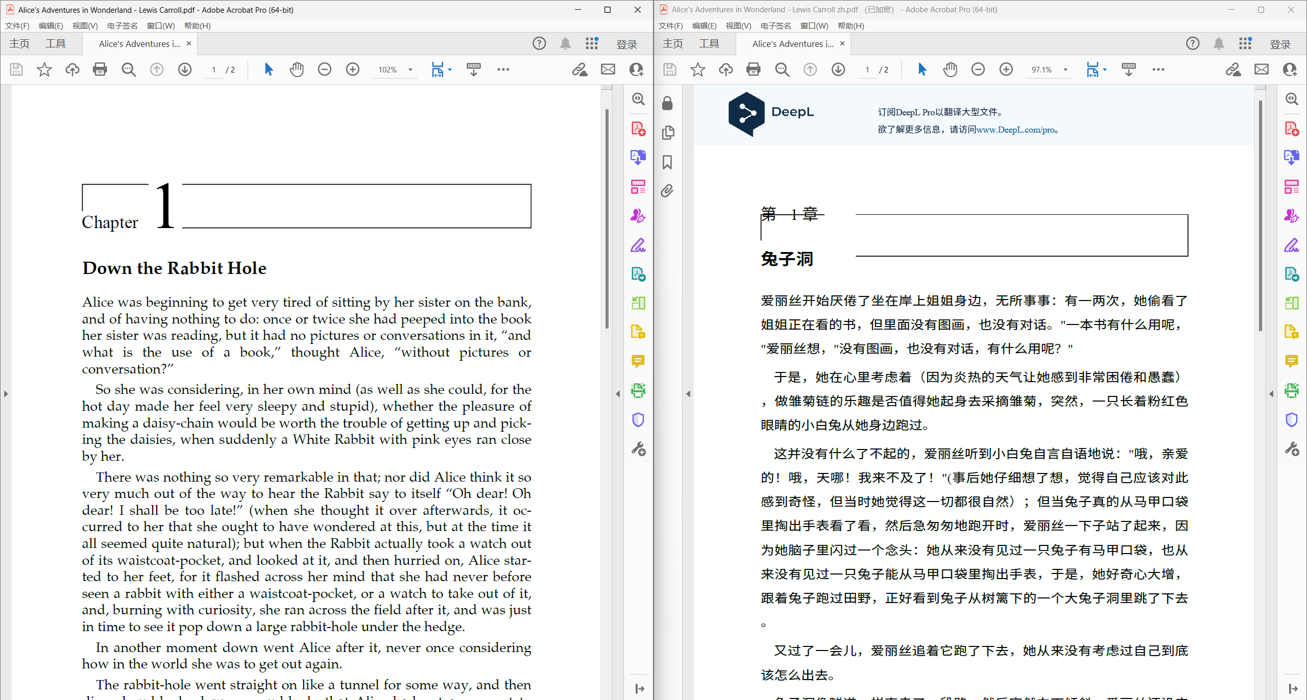Bookmark star icon in left window toolbar
This screenshot has height=700, width=1307.
[44, 69]
